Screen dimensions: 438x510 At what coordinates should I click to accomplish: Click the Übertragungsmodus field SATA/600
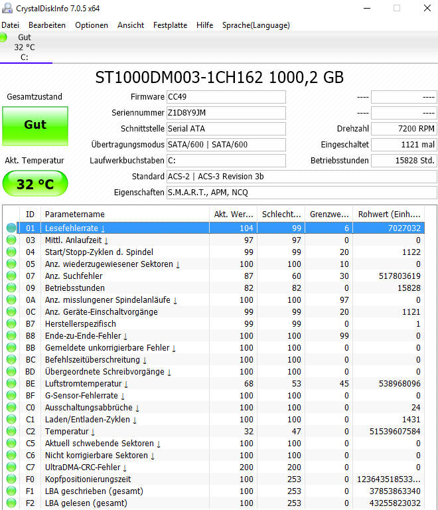(x=226, y=144)
